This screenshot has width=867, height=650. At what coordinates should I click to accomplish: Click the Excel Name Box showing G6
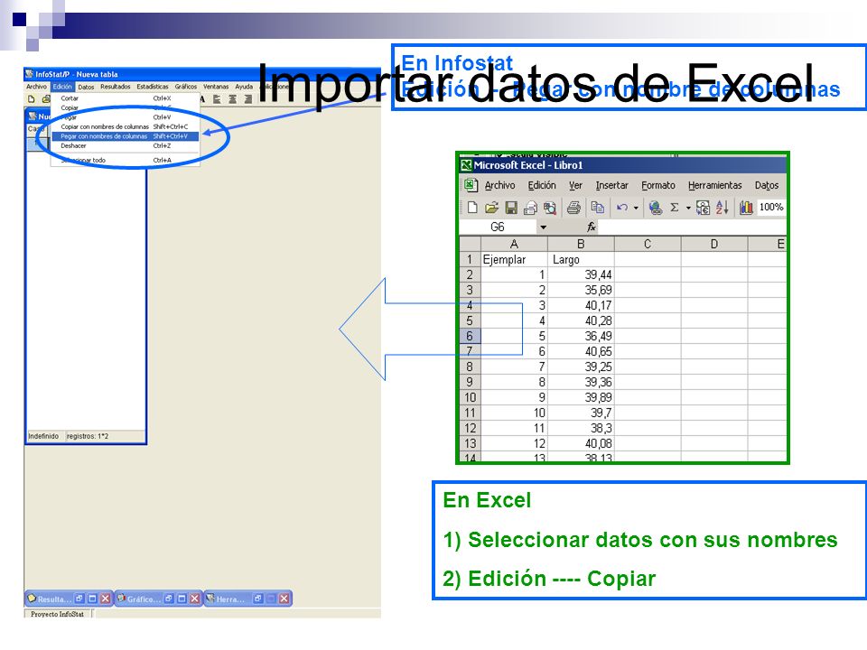(498, 227)
